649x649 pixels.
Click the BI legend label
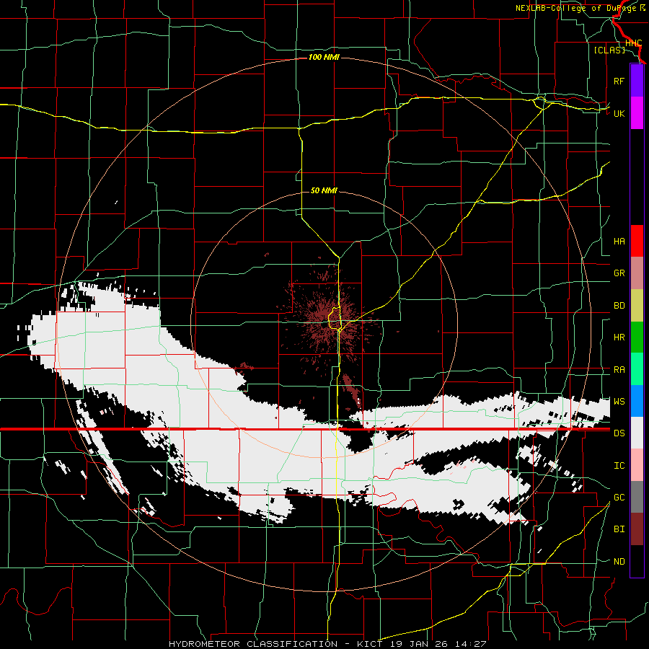click(x=619, y=529)
